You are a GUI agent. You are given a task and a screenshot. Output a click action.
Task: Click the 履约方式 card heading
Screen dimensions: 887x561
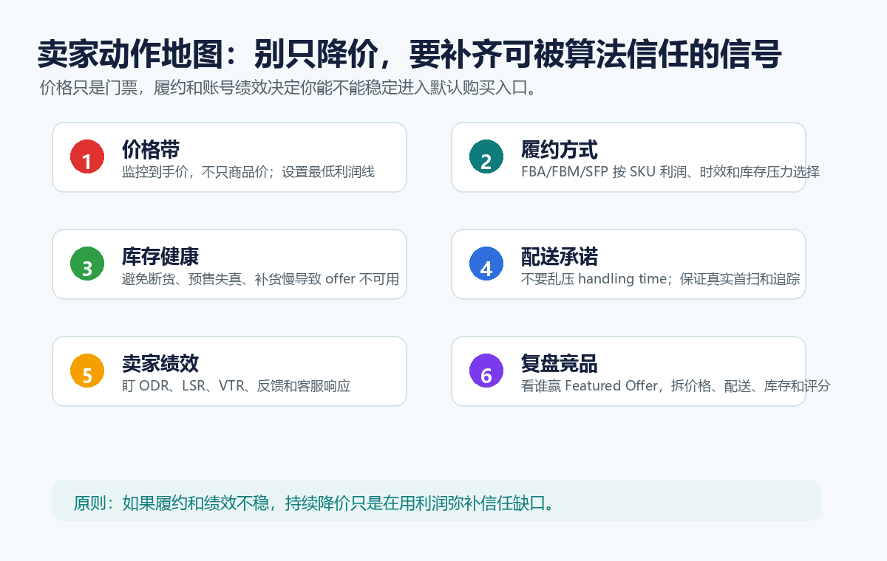[x=560, y=150]
